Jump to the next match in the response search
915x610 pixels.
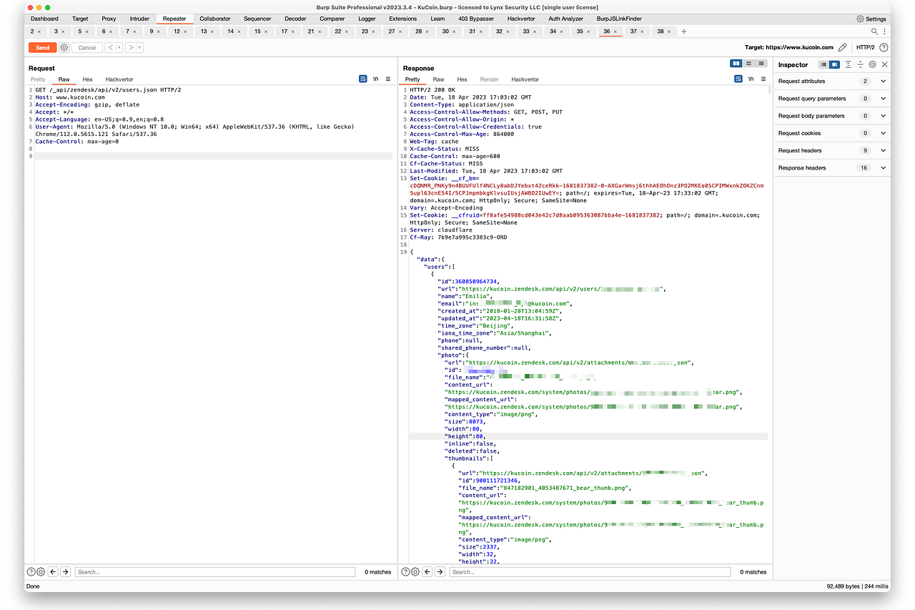(440, 571)
